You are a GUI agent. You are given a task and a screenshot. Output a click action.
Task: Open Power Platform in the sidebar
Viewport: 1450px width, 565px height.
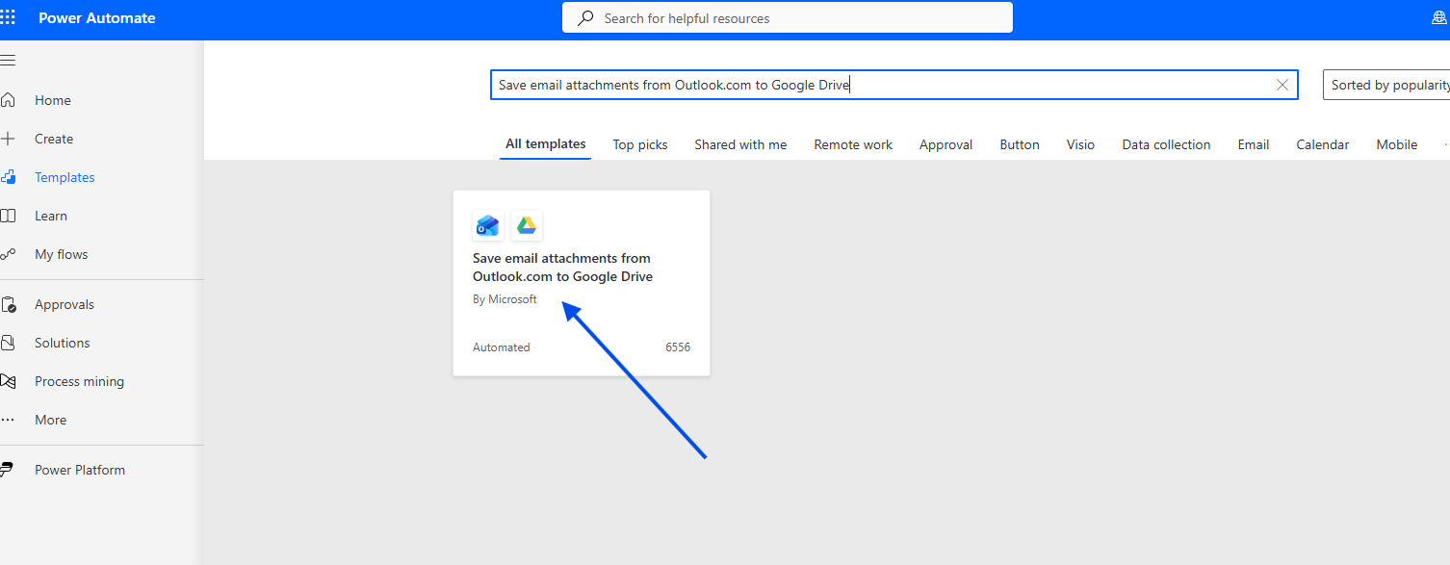pyautogui.click(x=79, y=470)
